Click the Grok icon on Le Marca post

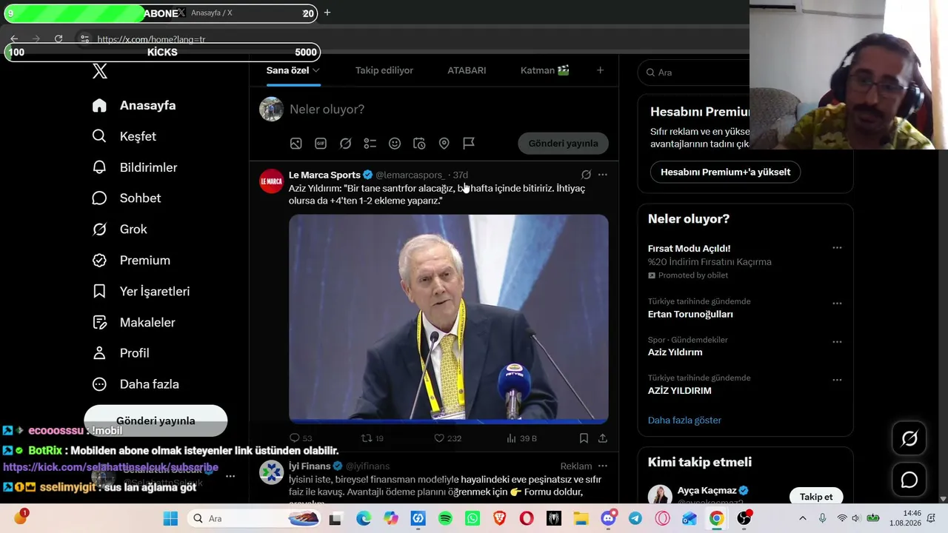pos(586,175)
